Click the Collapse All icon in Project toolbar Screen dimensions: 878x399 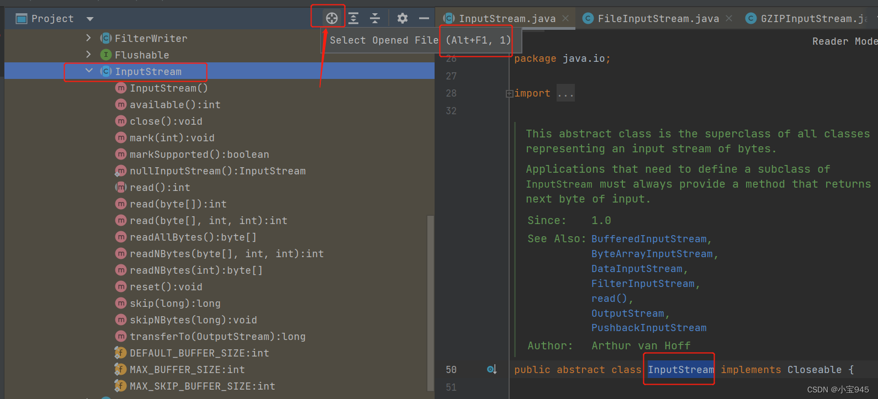pyautogui.click(x=375, y=18)
